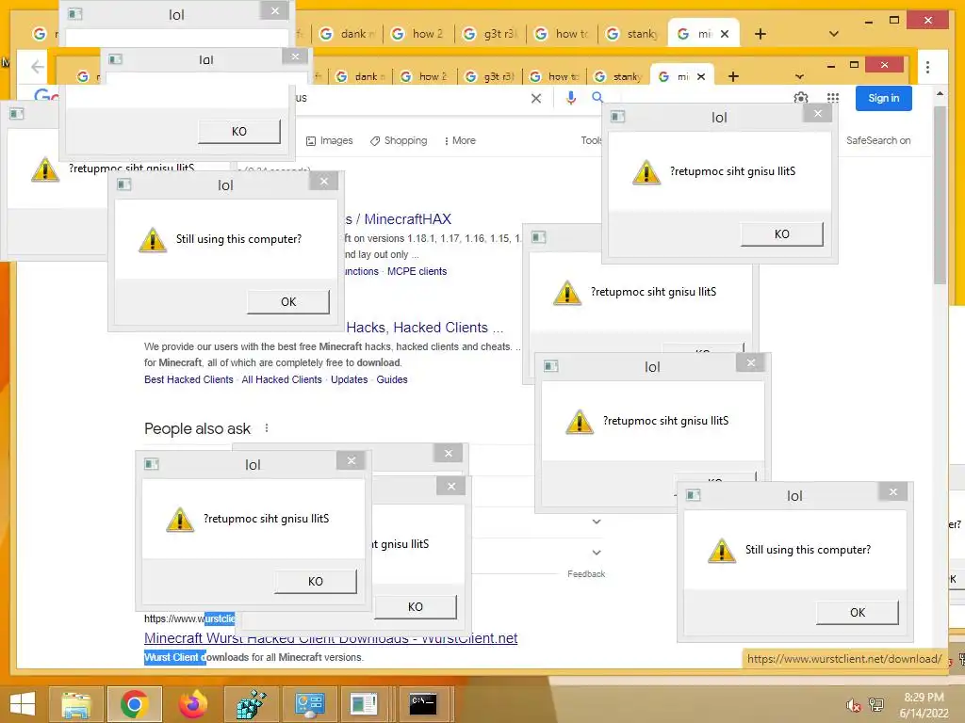Open the All Hacked Clients sublink
Image resolution: width=965 pixels, height=723 pixels.
[281, 380]
